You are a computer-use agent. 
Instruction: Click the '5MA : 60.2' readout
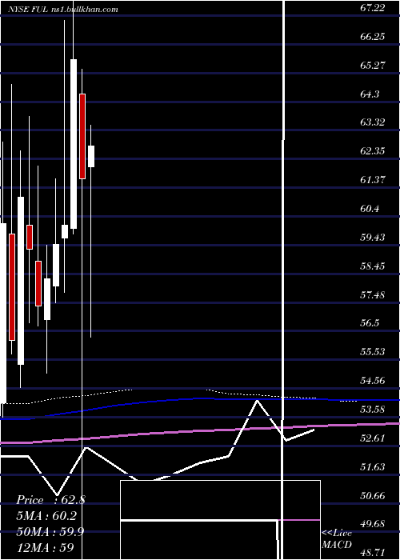point(46,516)
